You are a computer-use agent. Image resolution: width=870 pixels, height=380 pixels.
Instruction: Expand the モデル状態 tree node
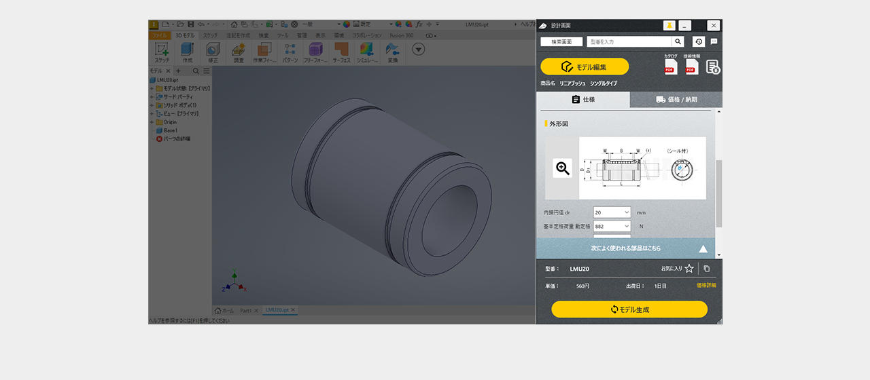(x=152, y=88)
